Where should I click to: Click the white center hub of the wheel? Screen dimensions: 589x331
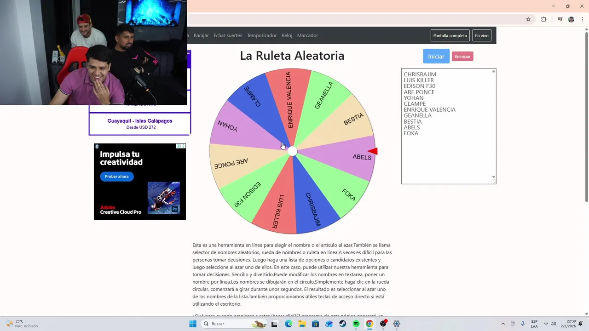coord(292,151)
